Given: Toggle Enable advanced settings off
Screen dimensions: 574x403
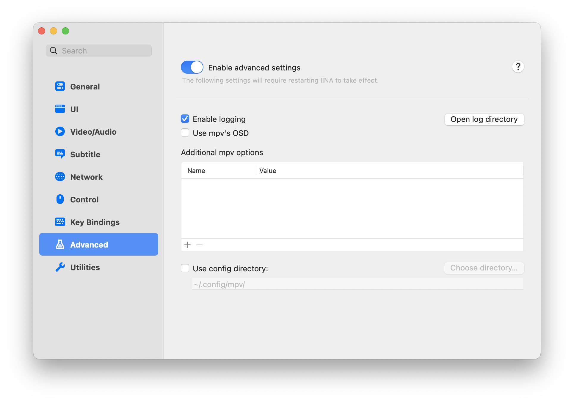Looking at the screenshot, I should point(192,67).
